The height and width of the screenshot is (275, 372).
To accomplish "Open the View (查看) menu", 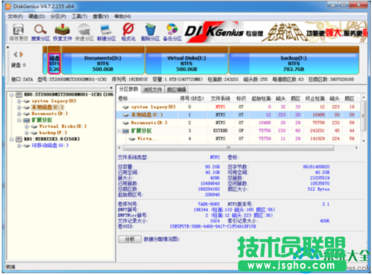I will point(100,16).
